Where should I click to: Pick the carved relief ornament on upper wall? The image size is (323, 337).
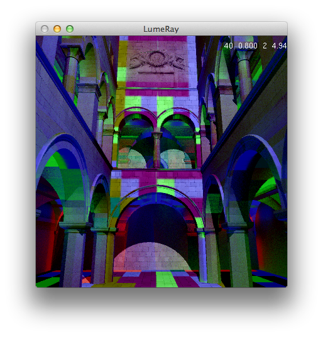pyautogui.click(x=157, y=60)
